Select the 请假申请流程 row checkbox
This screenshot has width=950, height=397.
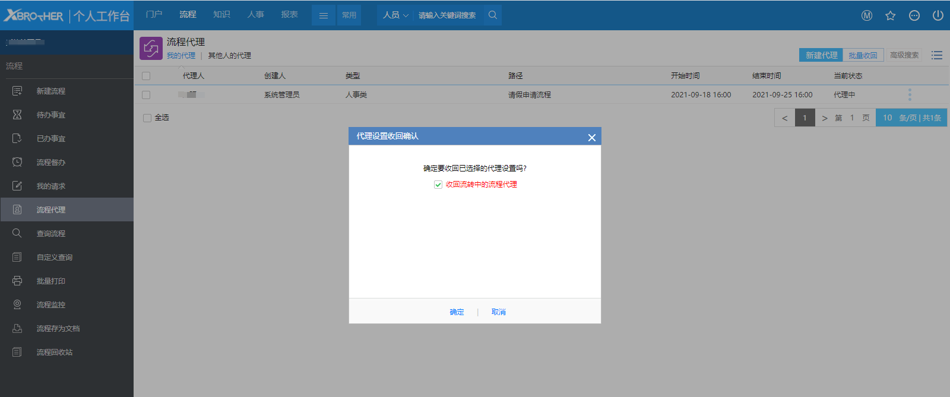tap(146, 95)
